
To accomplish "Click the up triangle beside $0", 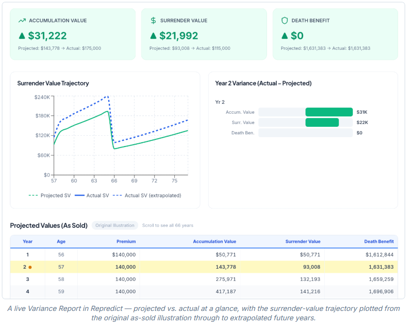I will click(x=285, y=36).
